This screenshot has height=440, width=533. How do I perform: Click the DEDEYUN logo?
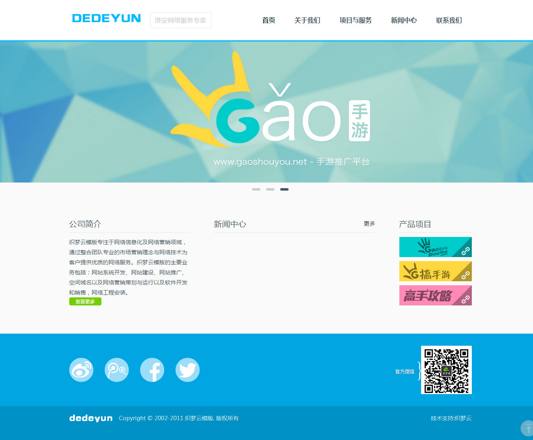click(106, 18)
